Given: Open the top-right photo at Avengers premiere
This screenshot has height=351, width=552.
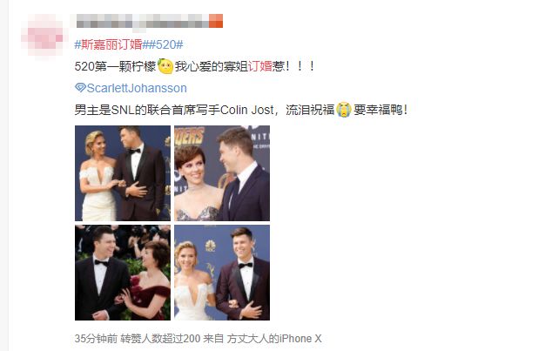Looking at the screenshot, I should pos(222,173).
